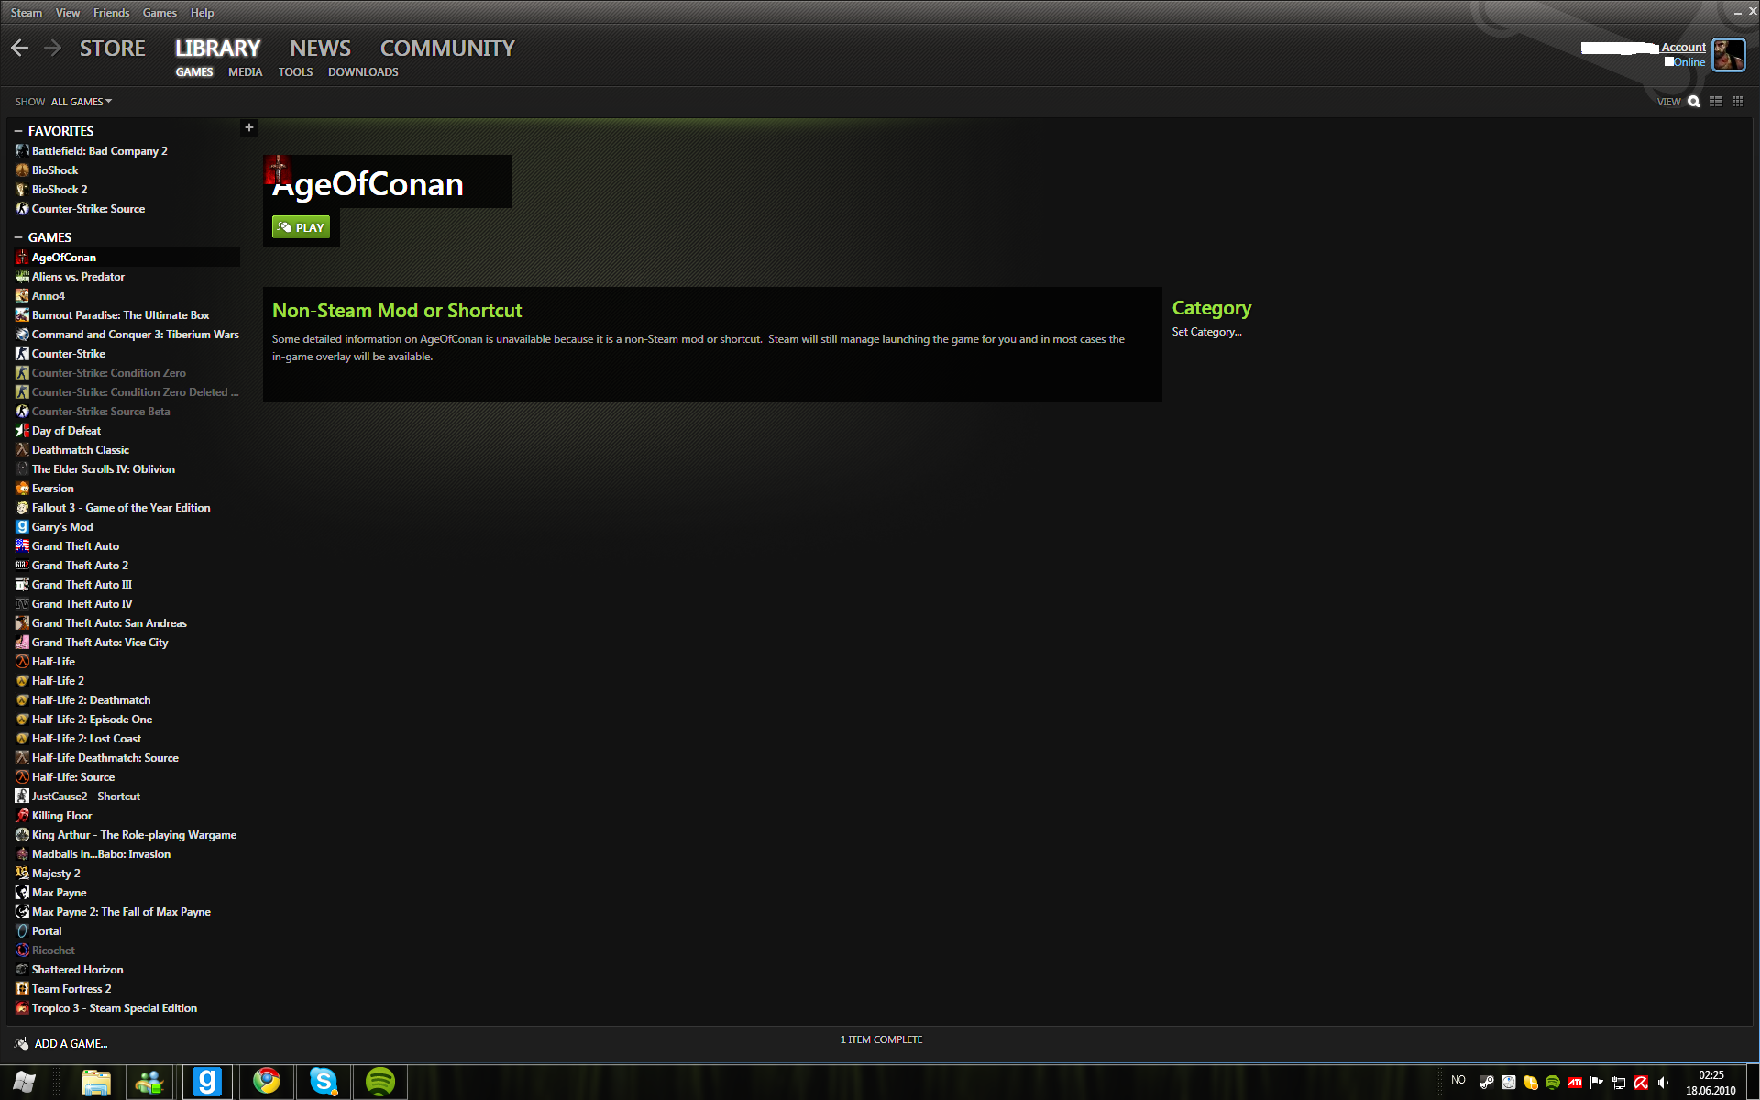Viewport: 1760px width, 1100px height.
Task: Select The Elder Scrolls IV: Oblivion
Action: [x=126, y=469]
